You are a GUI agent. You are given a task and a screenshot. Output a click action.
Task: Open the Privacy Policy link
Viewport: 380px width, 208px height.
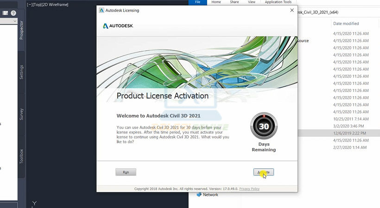(249, 189)
